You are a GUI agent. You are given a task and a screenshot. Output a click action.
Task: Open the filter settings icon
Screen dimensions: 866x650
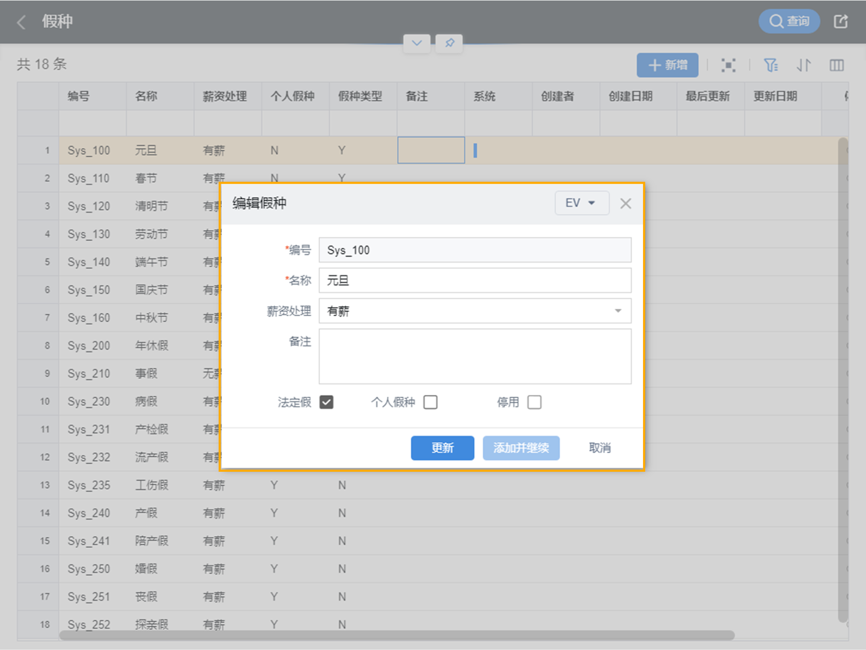pyautogui.click(x=771, y=65)
